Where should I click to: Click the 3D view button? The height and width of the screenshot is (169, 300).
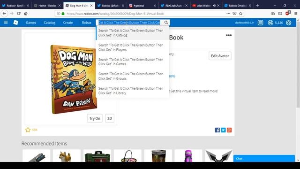click(110, 118)
